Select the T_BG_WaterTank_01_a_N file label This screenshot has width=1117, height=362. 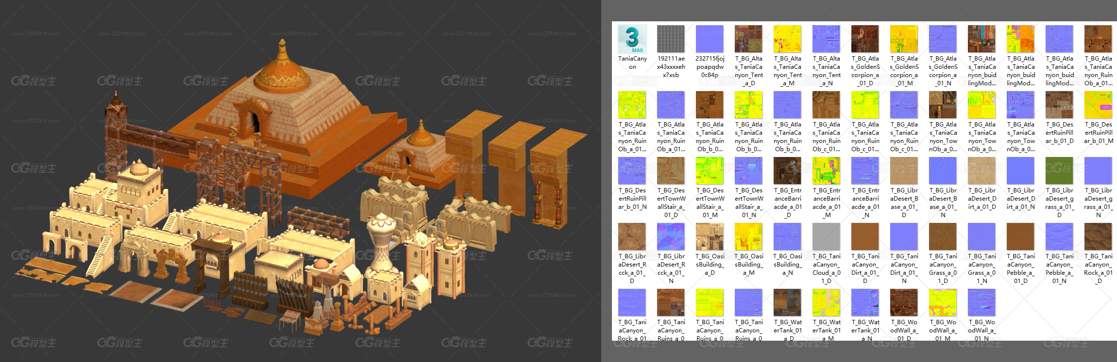[x=865, y=330]
